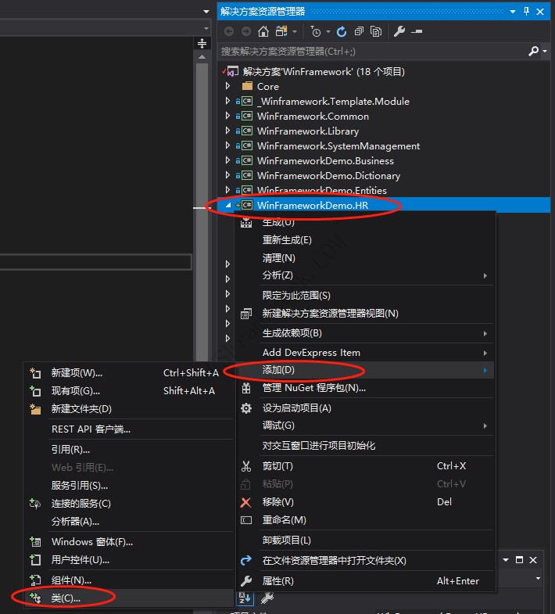This screenshot has height=614, width=555.
Task: Click 服务引用(S)...
Action: 129,486
